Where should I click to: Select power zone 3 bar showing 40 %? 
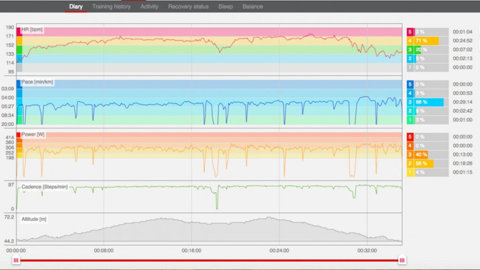pos(420,154)
